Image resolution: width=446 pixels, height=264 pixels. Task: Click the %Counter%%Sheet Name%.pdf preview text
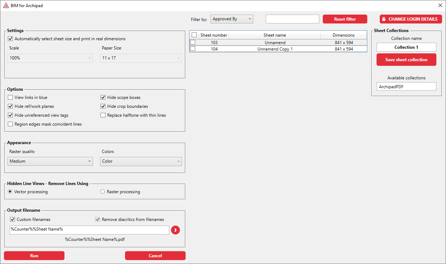(x=95, y=239)
